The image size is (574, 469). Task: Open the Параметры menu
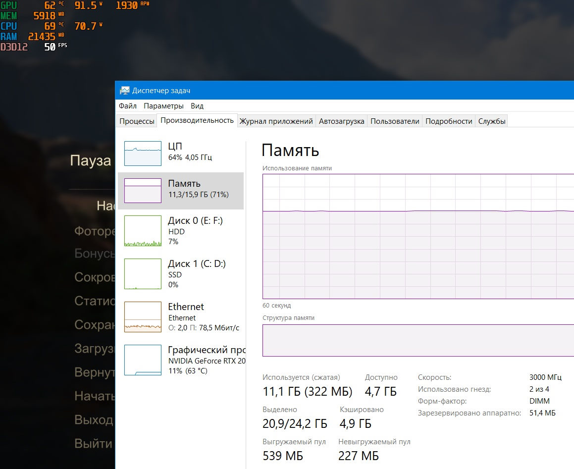(163, 106)
